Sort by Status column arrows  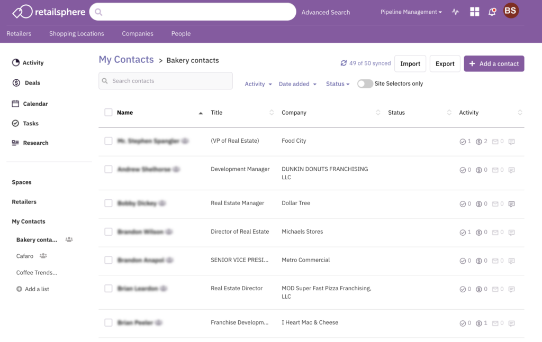point(449,113)
